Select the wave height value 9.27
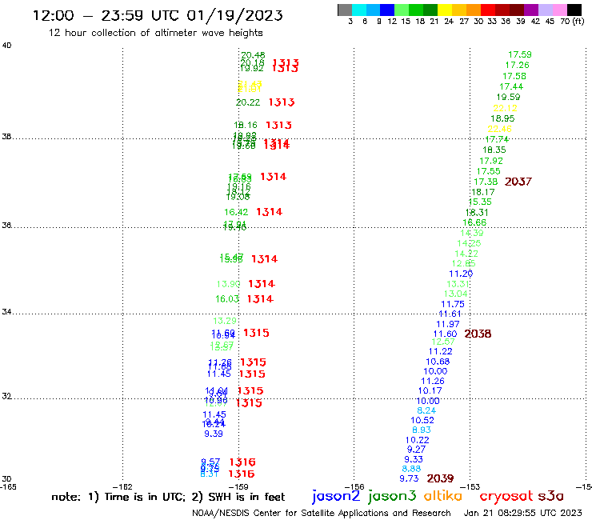This screenshot has width=592, height=520. pos(416,450)
